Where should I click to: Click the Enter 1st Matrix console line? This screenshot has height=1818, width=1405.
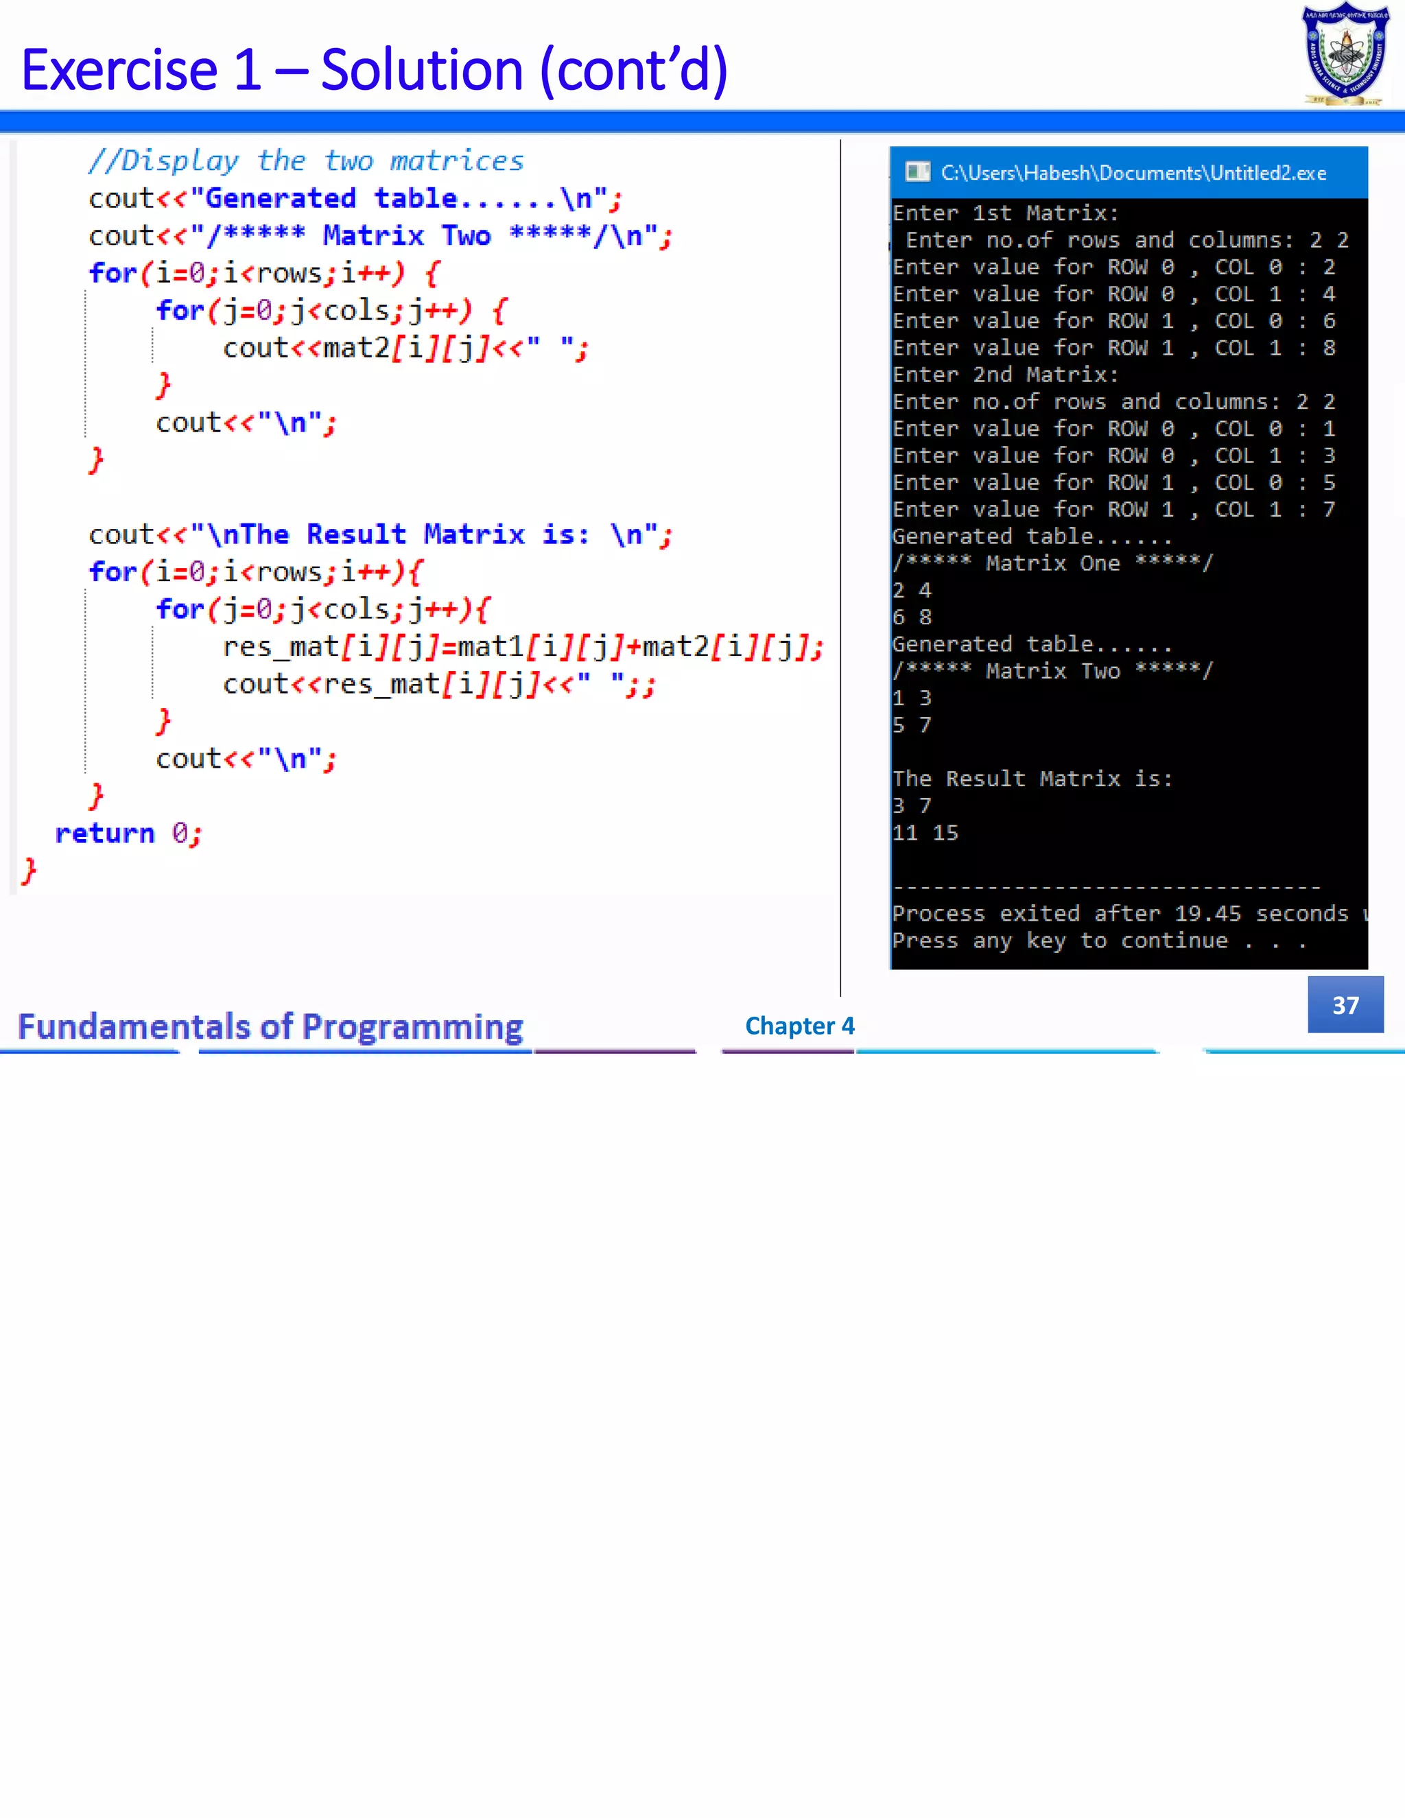[x=1006, y=213]
